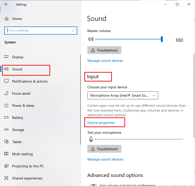The height and width of the screenshot is (186, 195).
Task: Click the Home house icon
Action: pyautogui.click(x=7, y=19)
